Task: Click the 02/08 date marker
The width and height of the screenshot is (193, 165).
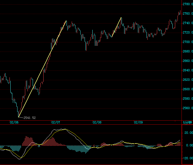Action: [x=97, y=122]
